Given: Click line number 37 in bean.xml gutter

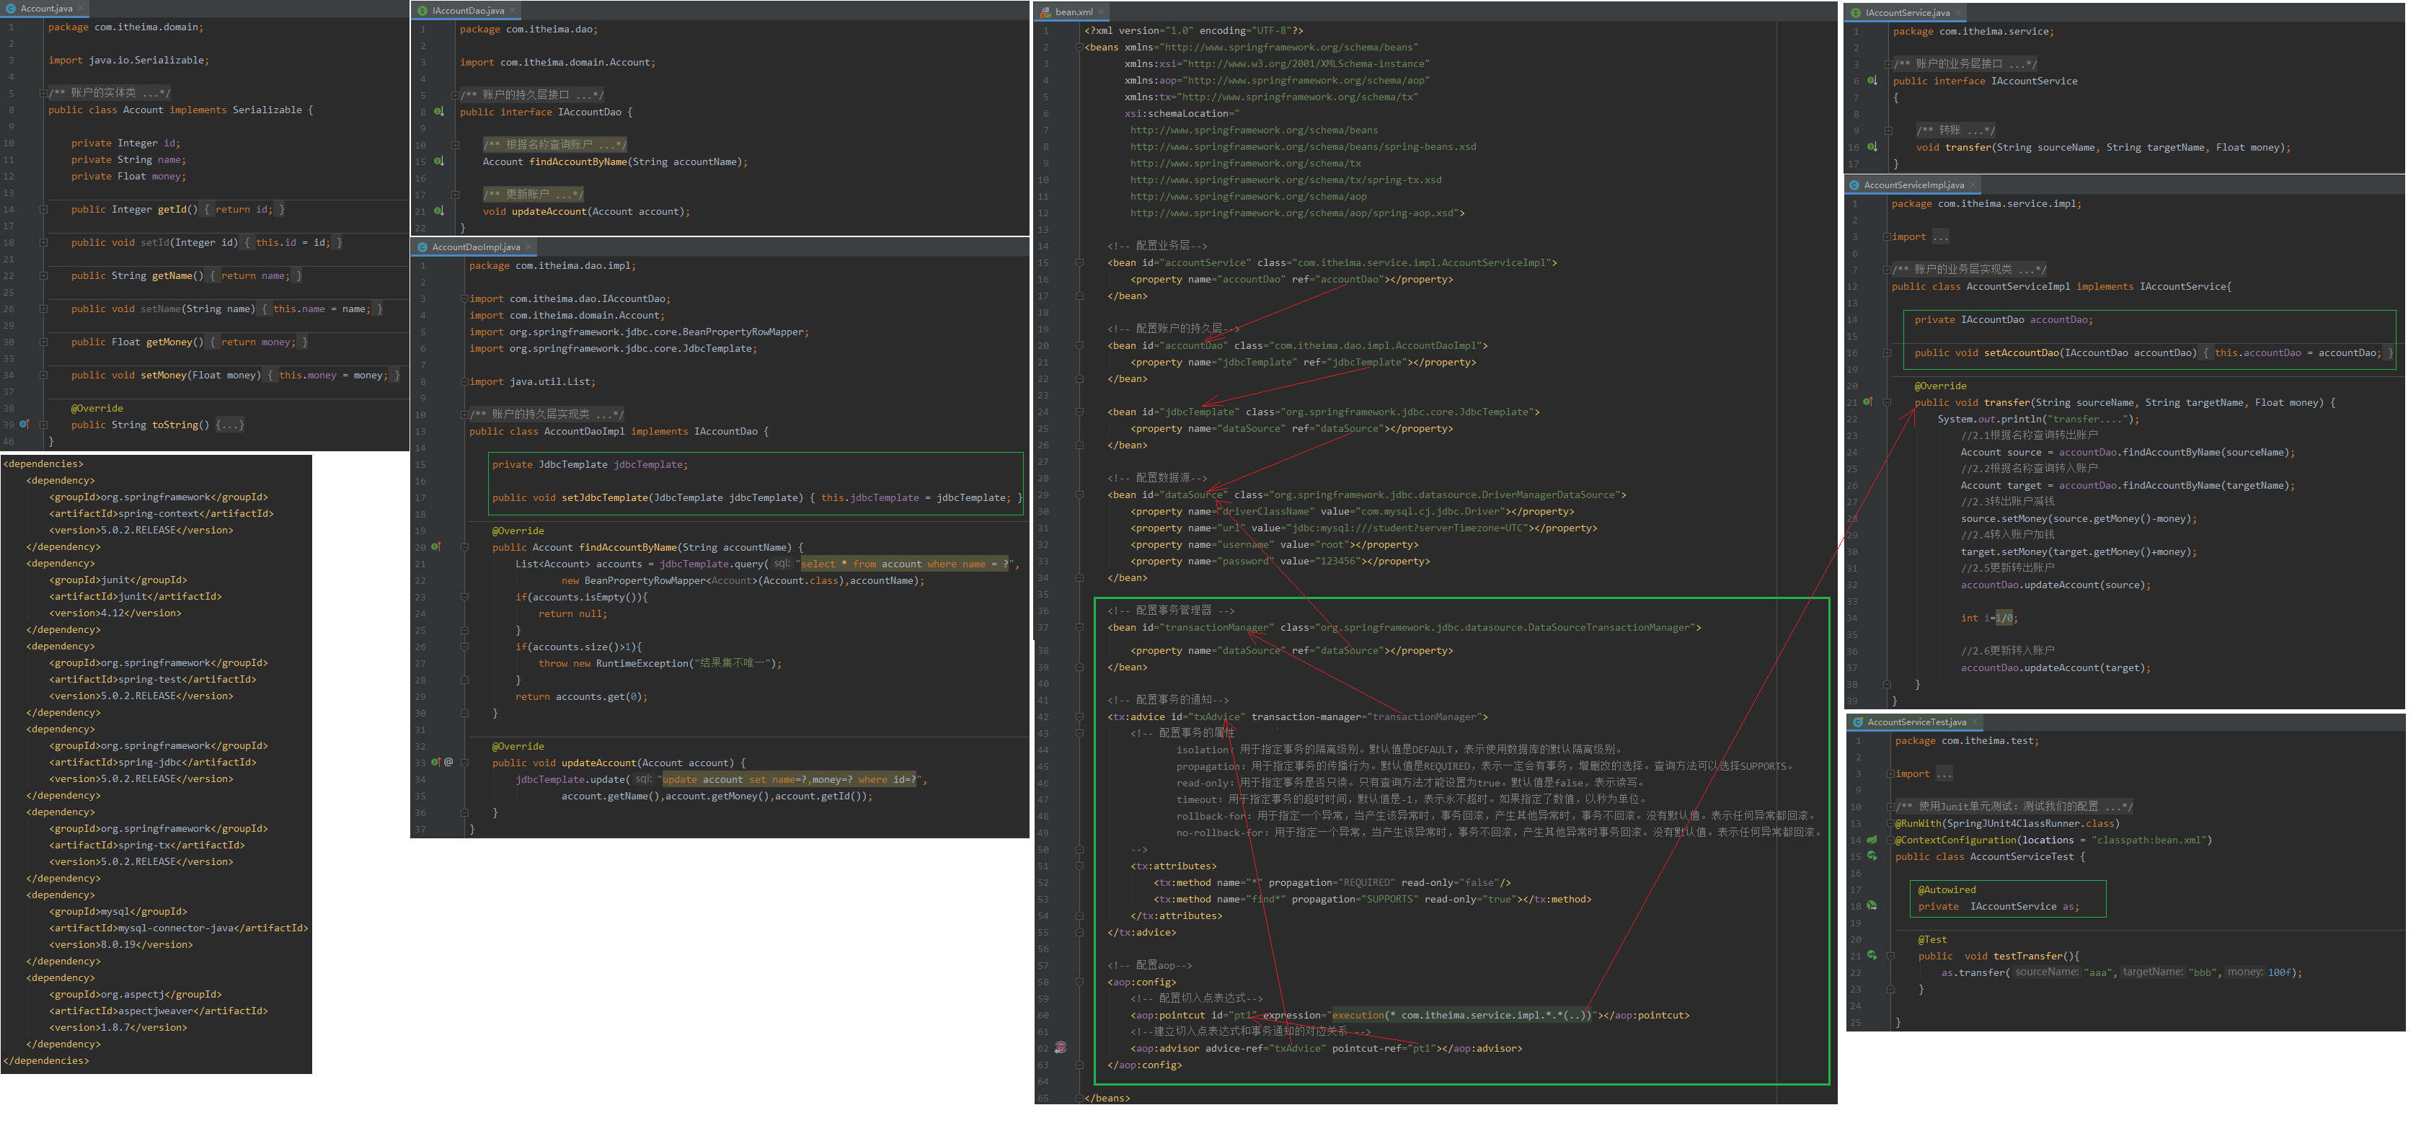Looking at the screenshot, I should coord(1043,628).
